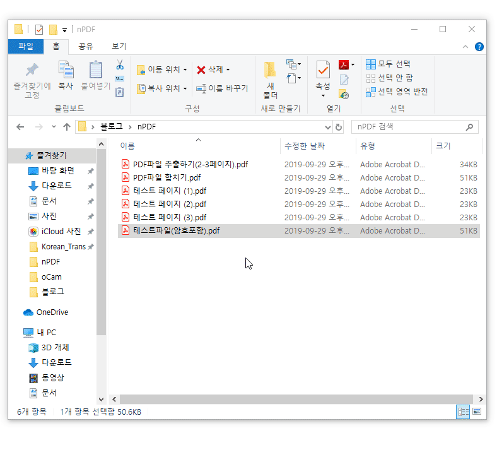Sort by the 크기 column header

[443, 146]
